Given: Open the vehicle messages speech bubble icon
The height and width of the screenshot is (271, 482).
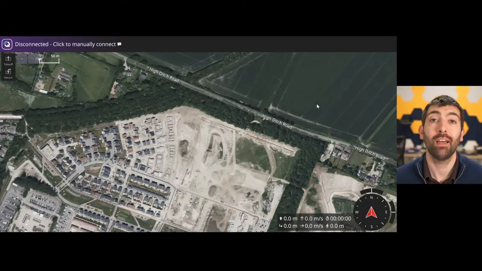Looking at the screenshot, I should [119, 44].
